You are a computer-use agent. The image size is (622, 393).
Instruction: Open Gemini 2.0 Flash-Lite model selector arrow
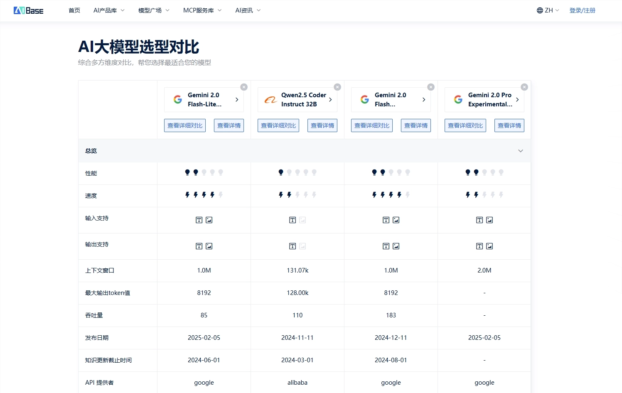coord(237,100)
